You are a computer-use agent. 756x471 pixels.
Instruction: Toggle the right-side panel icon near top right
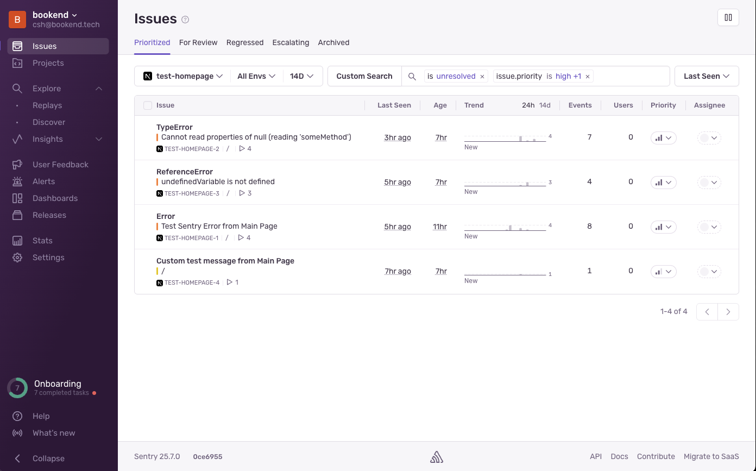point(728,17)
